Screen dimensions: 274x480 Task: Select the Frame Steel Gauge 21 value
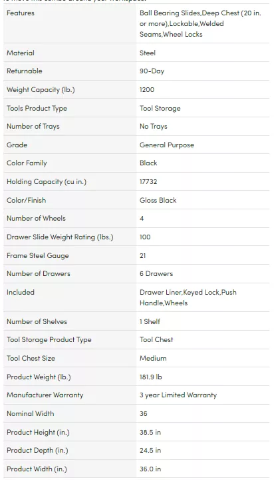point(142,255)
